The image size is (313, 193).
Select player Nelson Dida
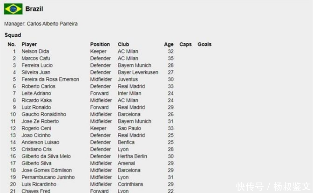click(35, 51)
